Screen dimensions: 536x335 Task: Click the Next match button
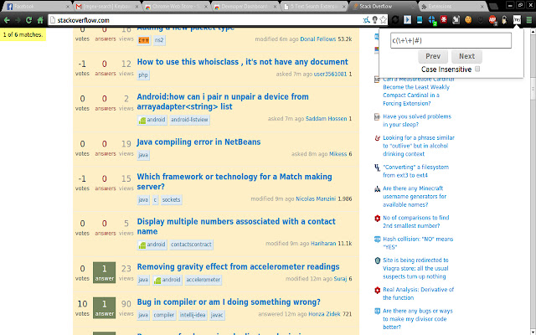point(467,57)
